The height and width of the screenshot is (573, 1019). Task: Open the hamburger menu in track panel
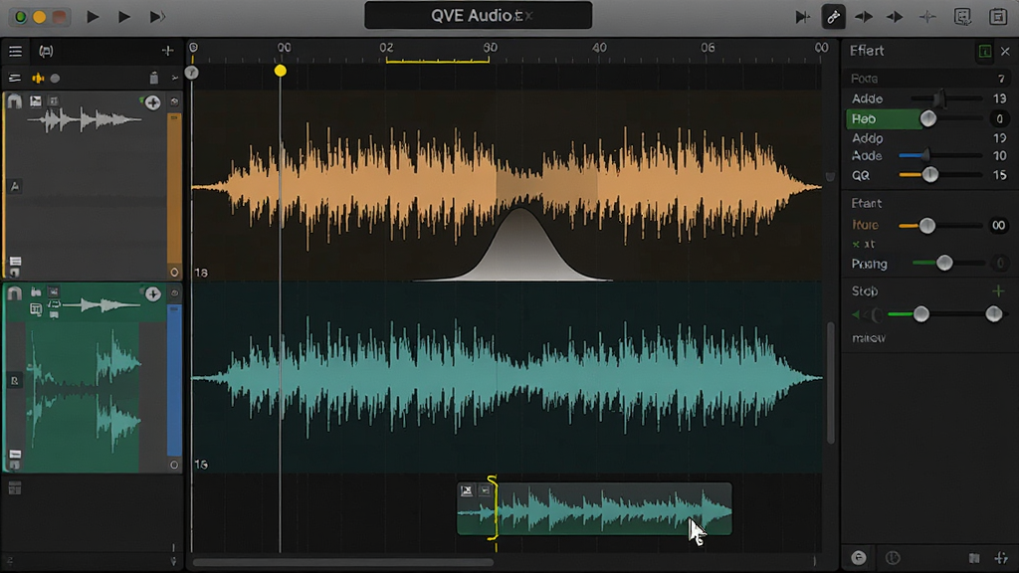[x=15, y=51]
